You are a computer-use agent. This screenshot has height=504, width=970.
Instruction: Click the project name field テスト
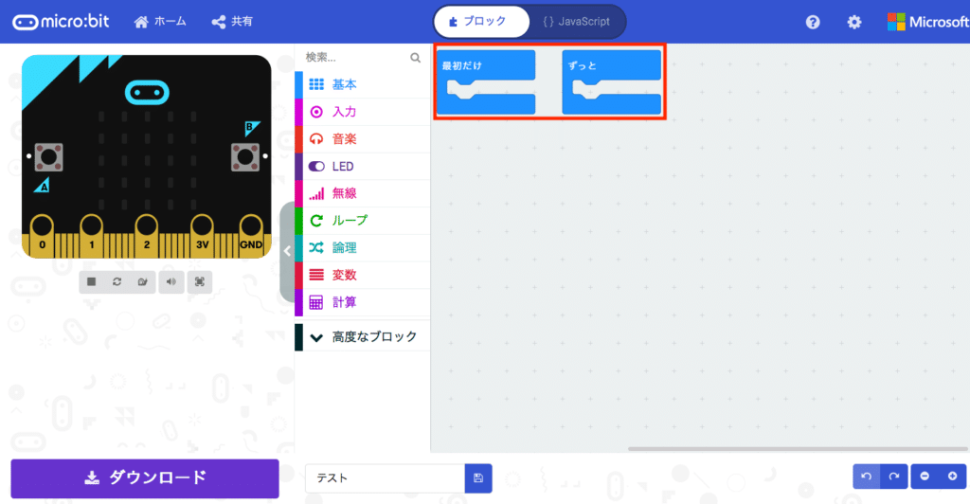coord(385,478)
